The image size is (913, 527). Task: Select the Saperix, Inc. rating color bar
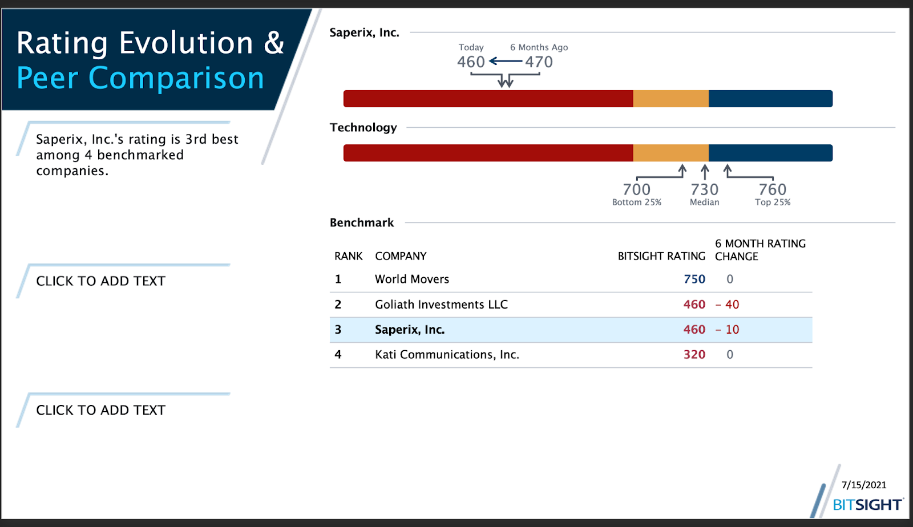pos(588,98)
